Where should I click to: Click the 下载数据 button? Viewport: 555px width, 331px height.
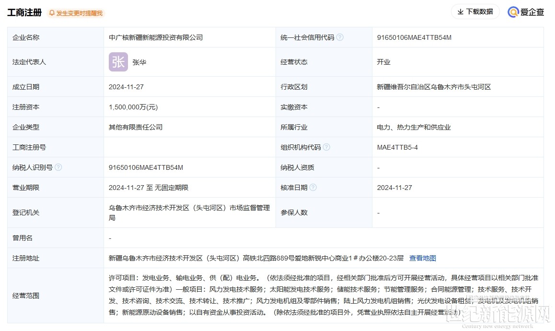click(x=475, y=12)
